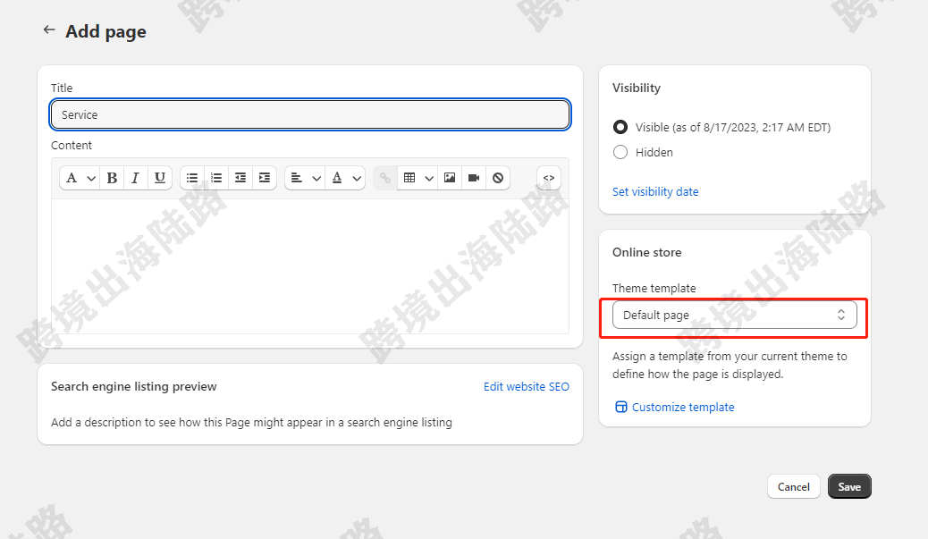Click the Search engine listing preview heading
This screenshot has height=539, width=928.
[134, 387]
